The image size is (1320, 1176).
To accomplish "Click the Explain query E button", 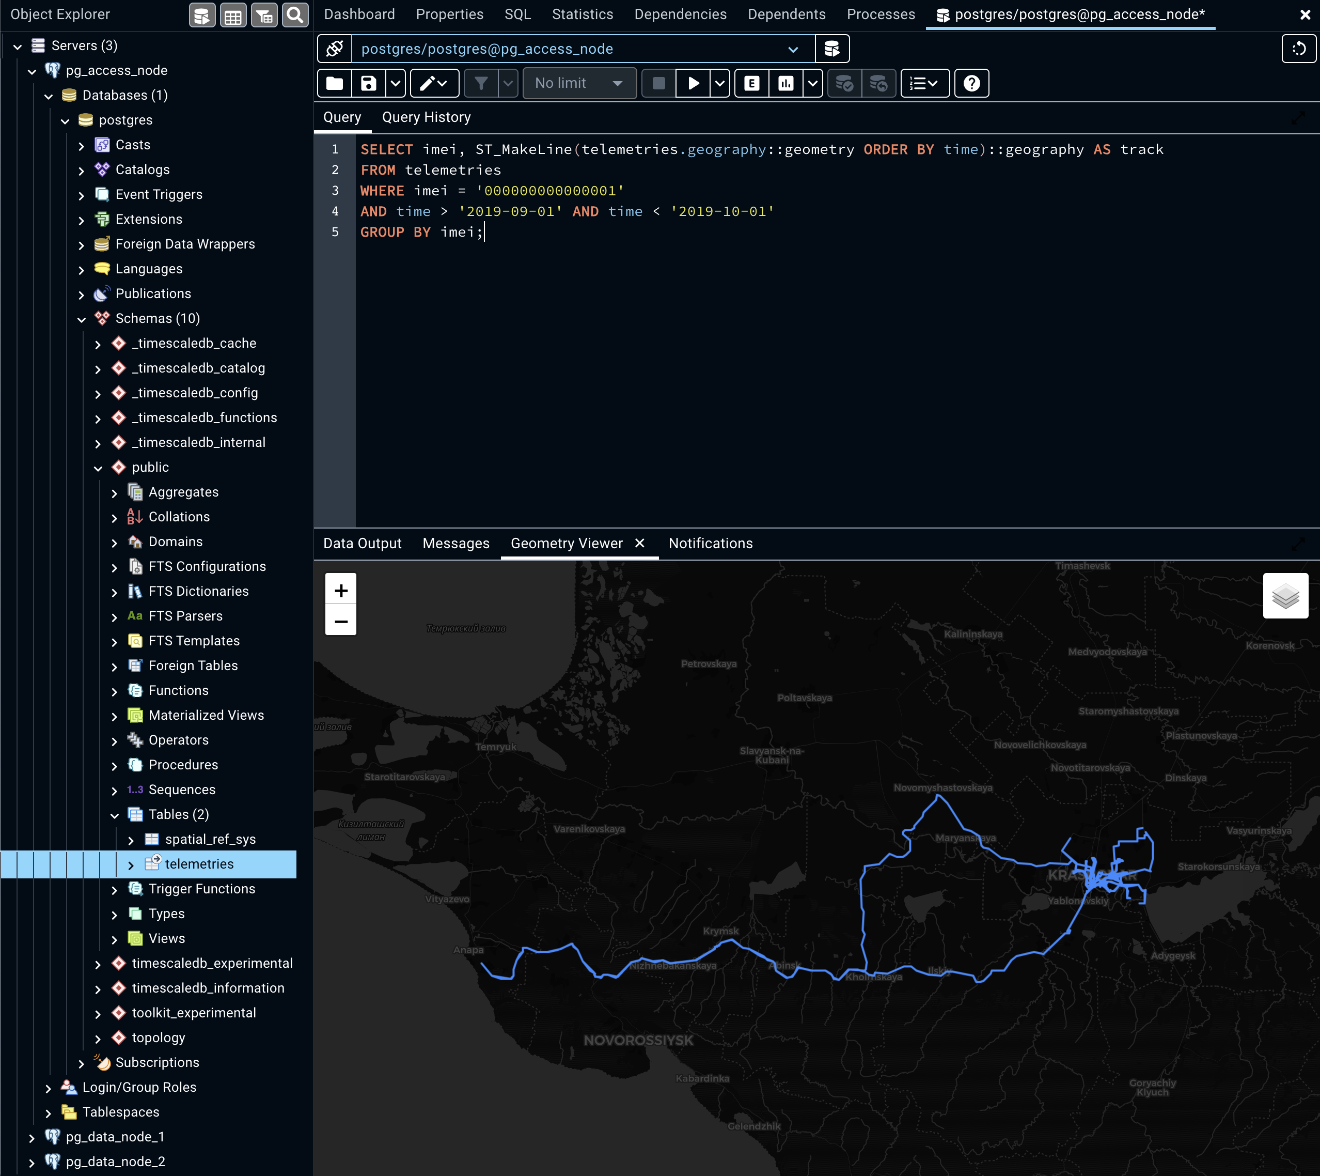I will [752, 83].
